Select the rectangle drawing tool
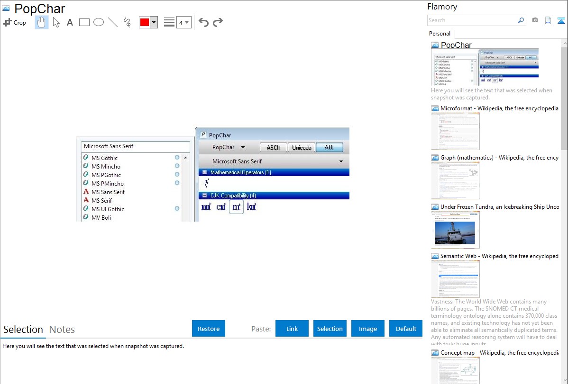568x384 pixels. (x=84, y=22)
